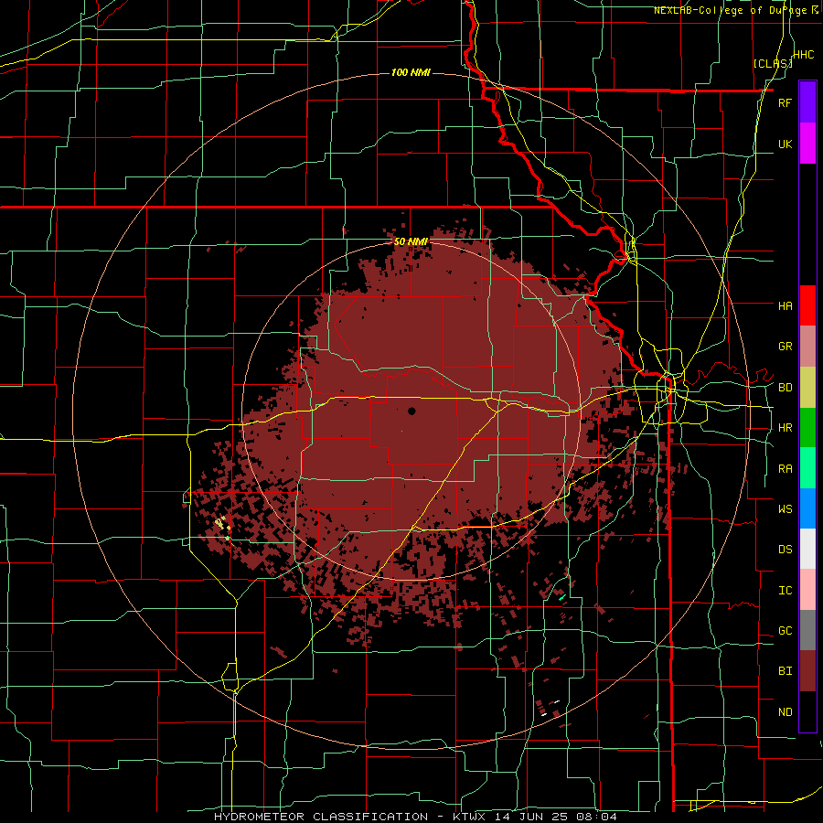The image size is (823, 823).
Task: Select the BD yellow legend swatch
Action: [x=807, y=388]
